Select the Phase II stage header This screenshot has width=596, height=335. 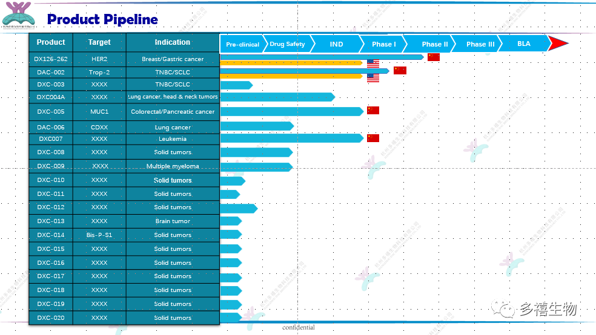[434, 44]
